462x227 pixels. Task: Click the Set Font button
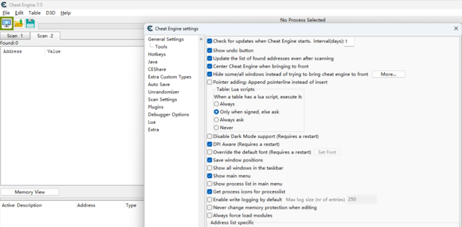pyautogui.click(x=327, y=152)
